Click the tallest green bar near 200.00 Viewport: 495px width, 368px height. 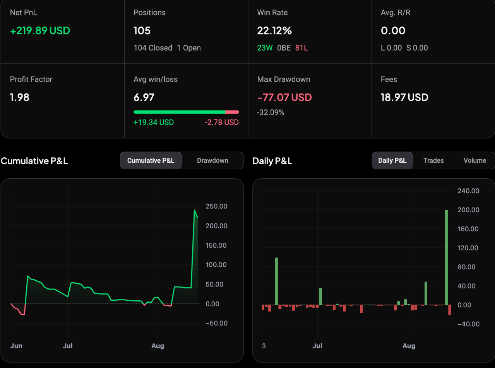[446, 257]
